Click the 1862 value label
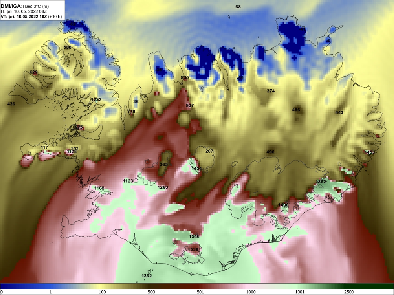This screenshot has height=295, width=394. (321, 182)
